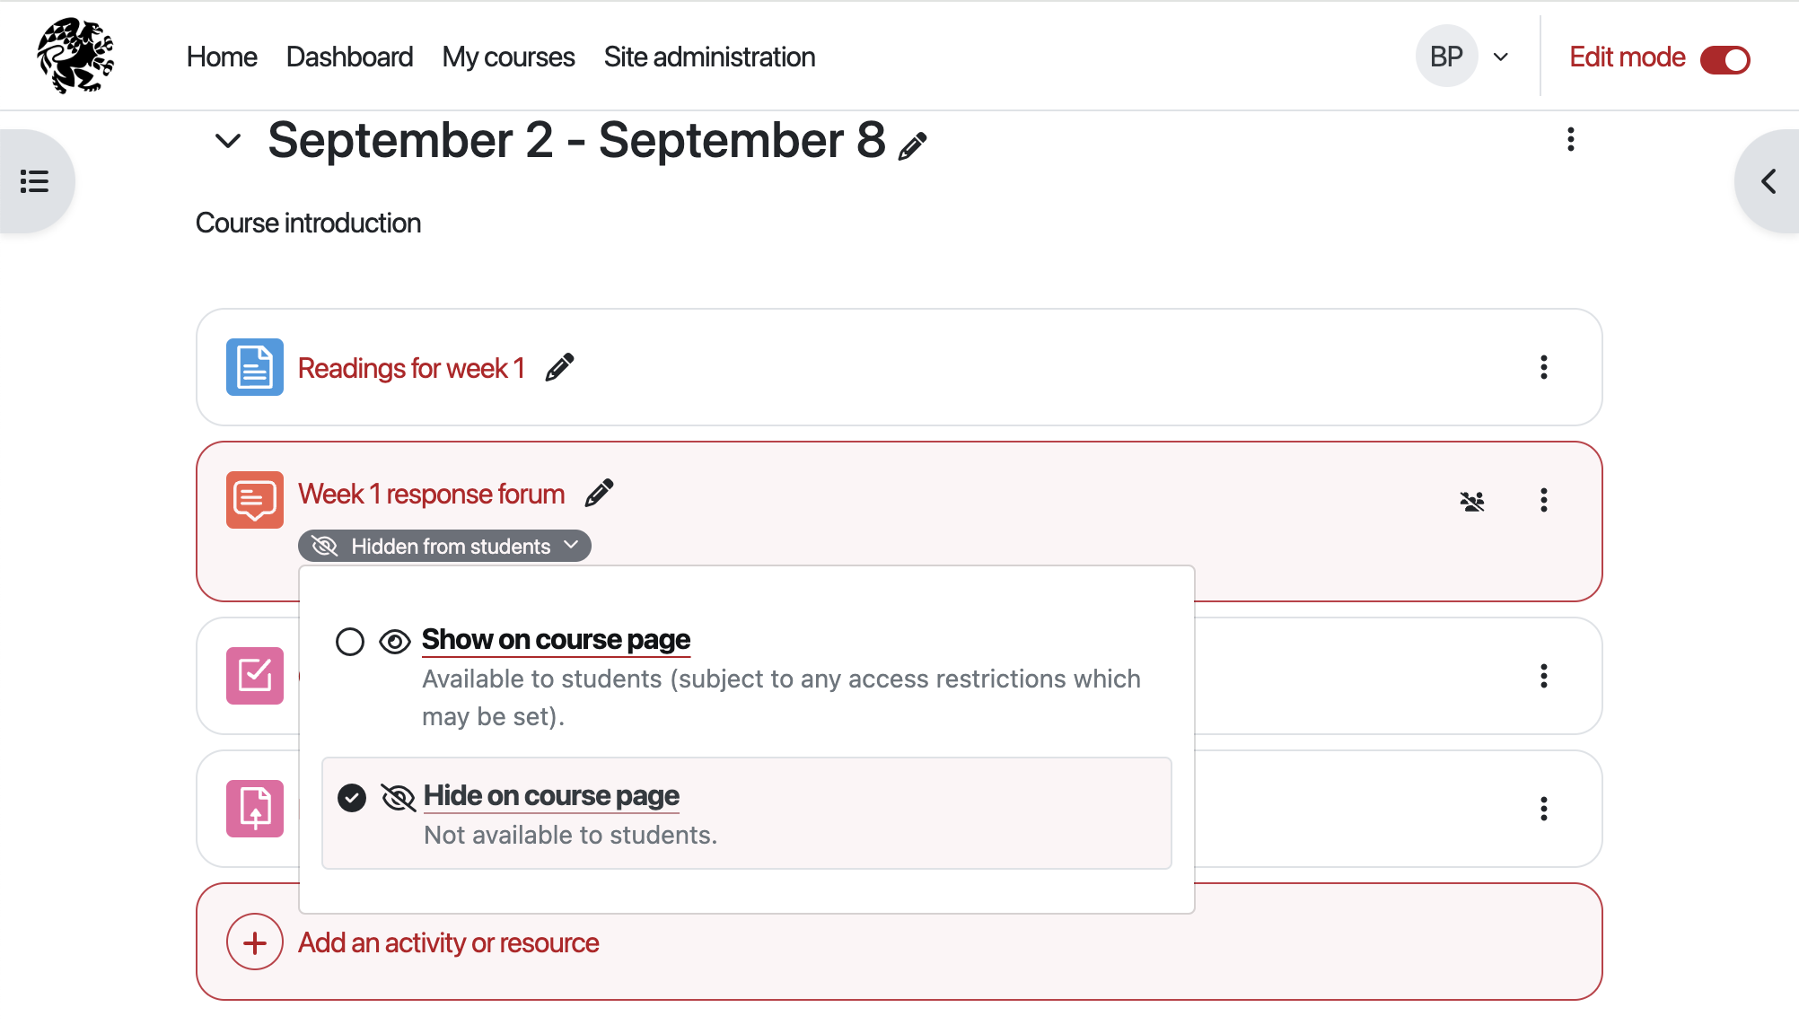1799x1025 pixels.
Task: Rename Week 1 response forum via pencil
Action: click(x=599, y=493)
